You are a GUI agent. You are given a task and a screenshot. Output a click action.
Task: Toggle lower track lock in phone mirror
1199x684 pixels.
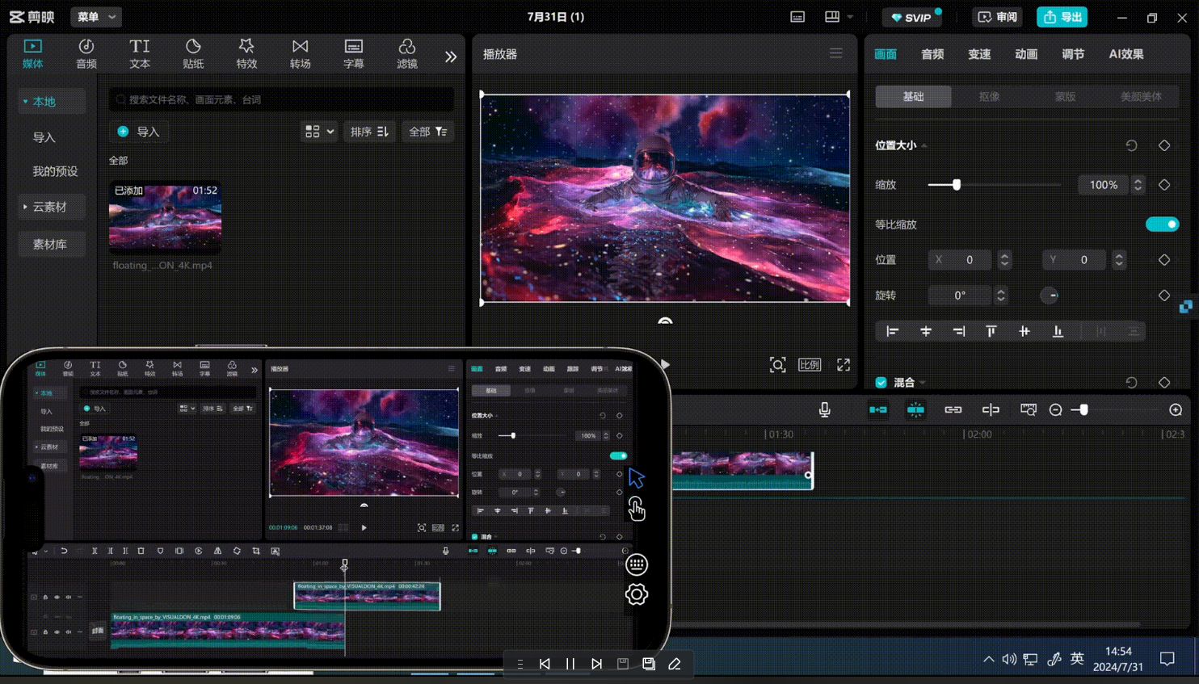click(x=45, y=632)
